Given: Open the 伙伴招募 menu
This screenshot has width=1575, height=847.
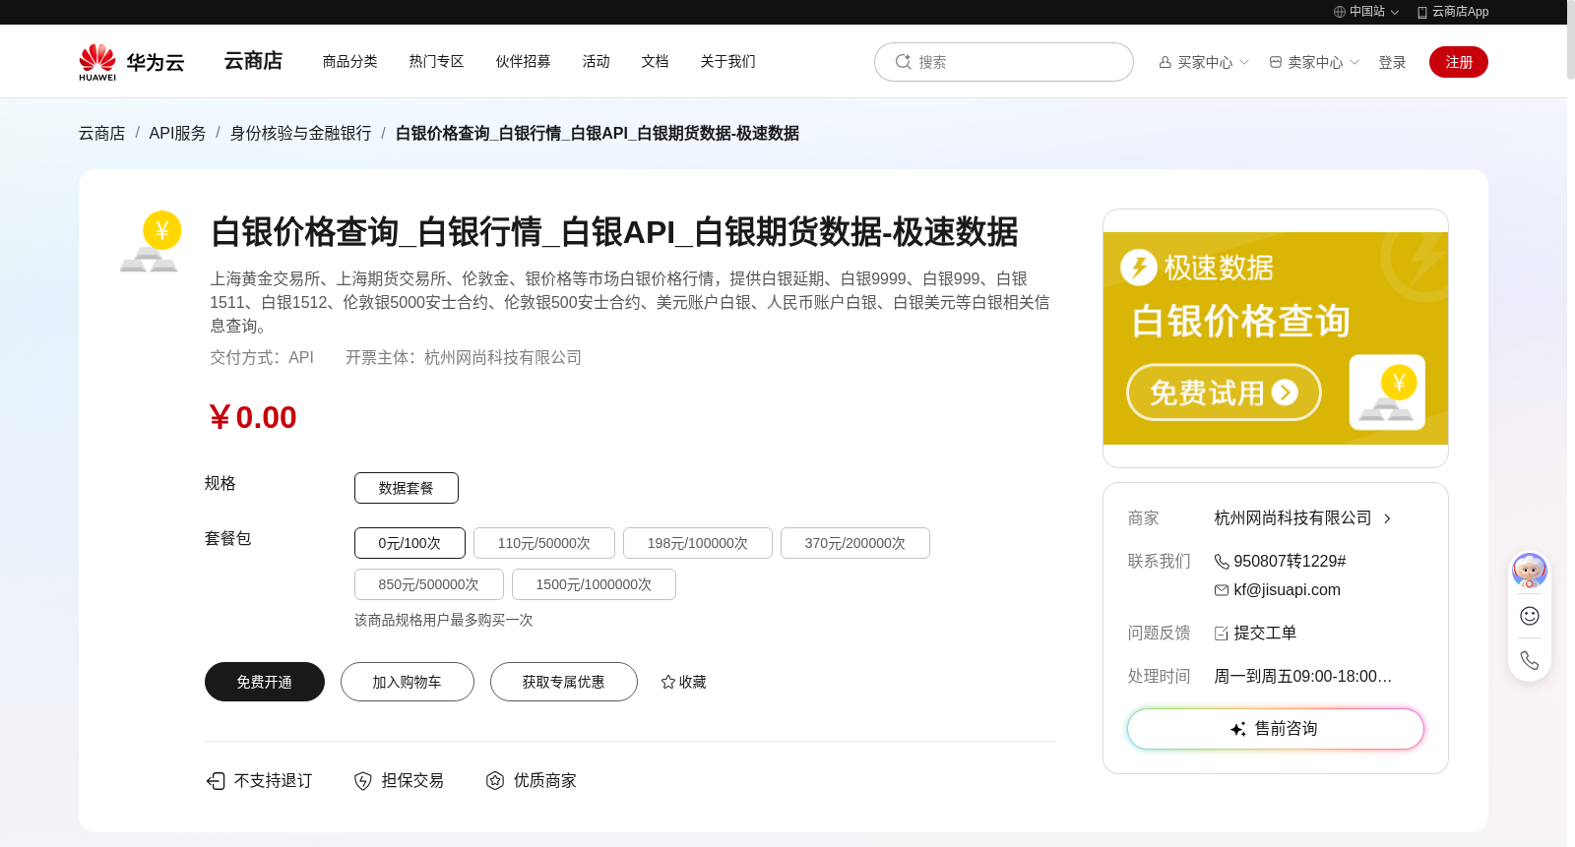Looking at the screenshot, I should (524, 61).
